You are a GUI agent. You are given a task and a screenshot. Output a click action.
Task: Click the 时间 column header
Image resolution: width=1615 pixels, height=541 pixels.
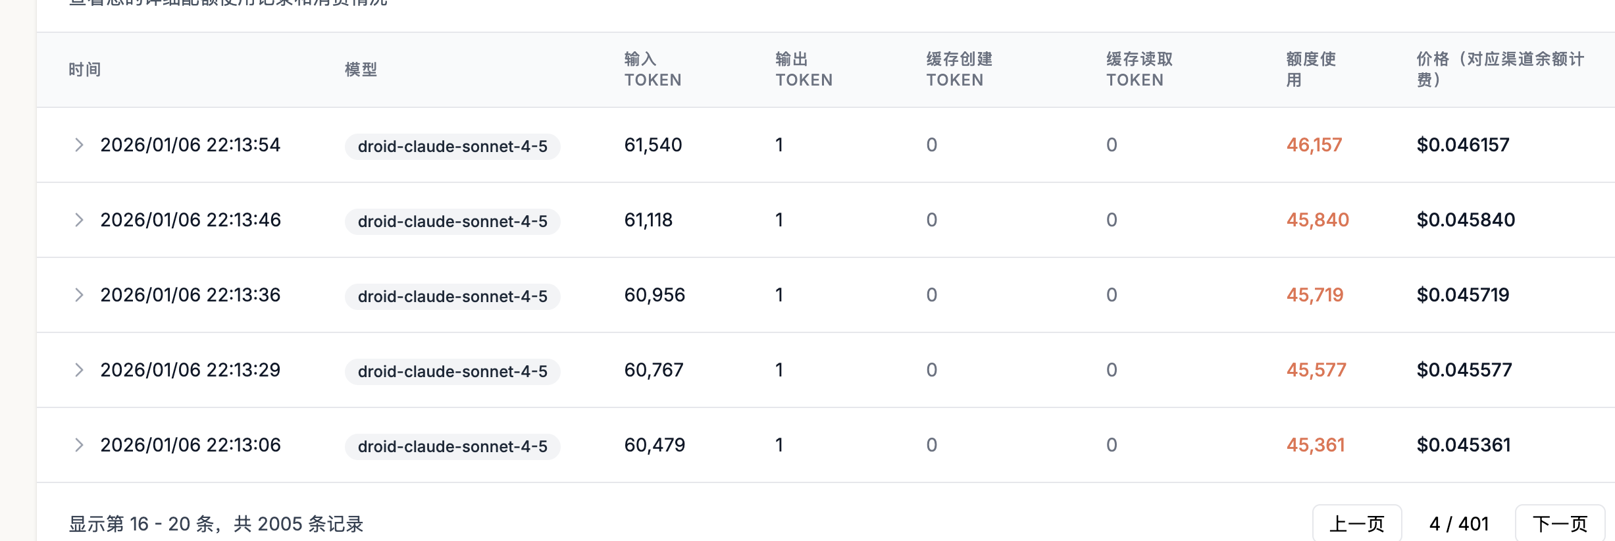click(85, 70)
